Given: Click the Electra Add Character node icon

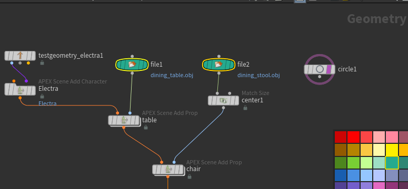Looking at the screenshot, I should coord(21,90).
